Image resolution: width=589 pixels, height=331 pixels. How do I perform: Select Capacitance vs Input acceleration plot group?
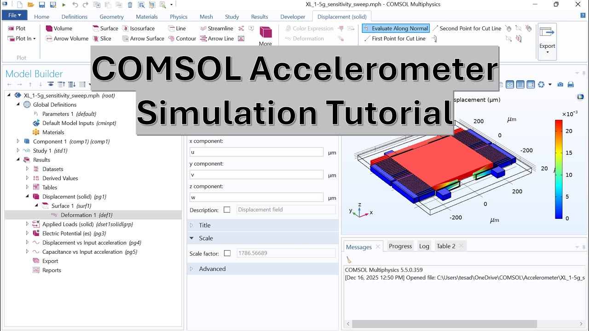pos(85,251)
